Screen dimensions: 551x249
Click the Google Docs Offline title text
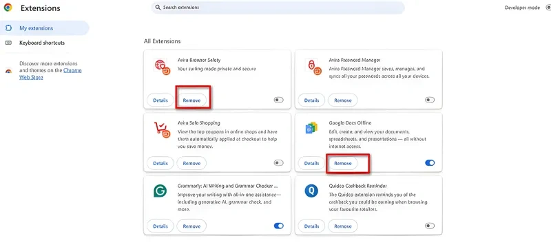click(x=350, y=122)
